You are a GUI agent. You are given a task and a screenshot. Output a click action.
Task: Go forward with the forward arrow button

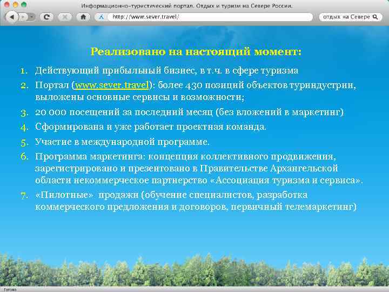click(23, 17)
